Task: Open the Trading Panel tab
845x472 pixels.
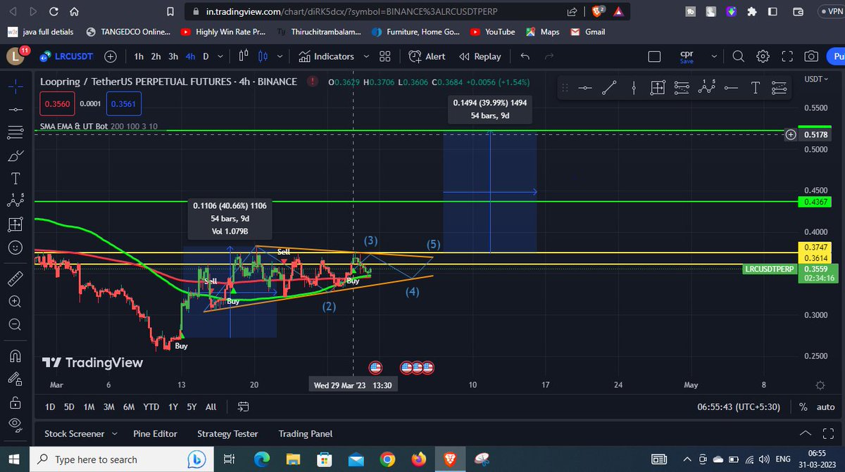Action: (305, 434)
